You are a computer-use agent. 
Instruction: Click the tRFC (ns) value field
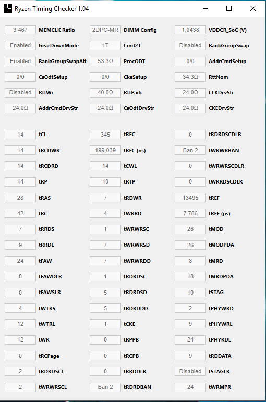click(x=105, y=150)
